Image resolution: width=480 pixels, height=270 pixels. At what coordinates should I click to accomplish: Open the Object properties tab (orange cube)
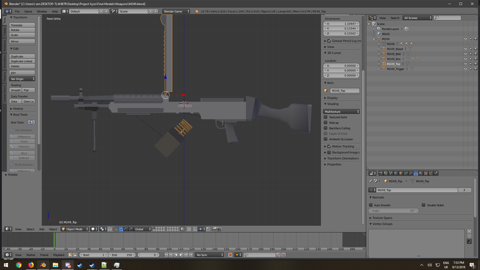point(401,173)
